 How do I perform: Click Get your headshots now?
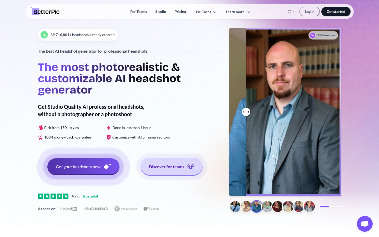[x=83, y=167]
